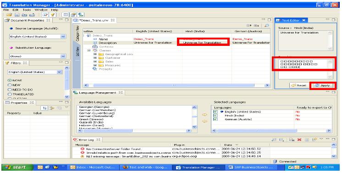Viewport: 342px width, 173px height.
Task: Toggle the filter funnel toolbar icon
Action: (x=53, y=15)
